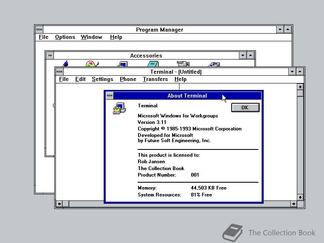Launch Paintbrush from the Accessories group
Viewport: 324px width, 243px height.
pyautogui.click(x=90, y=64)
